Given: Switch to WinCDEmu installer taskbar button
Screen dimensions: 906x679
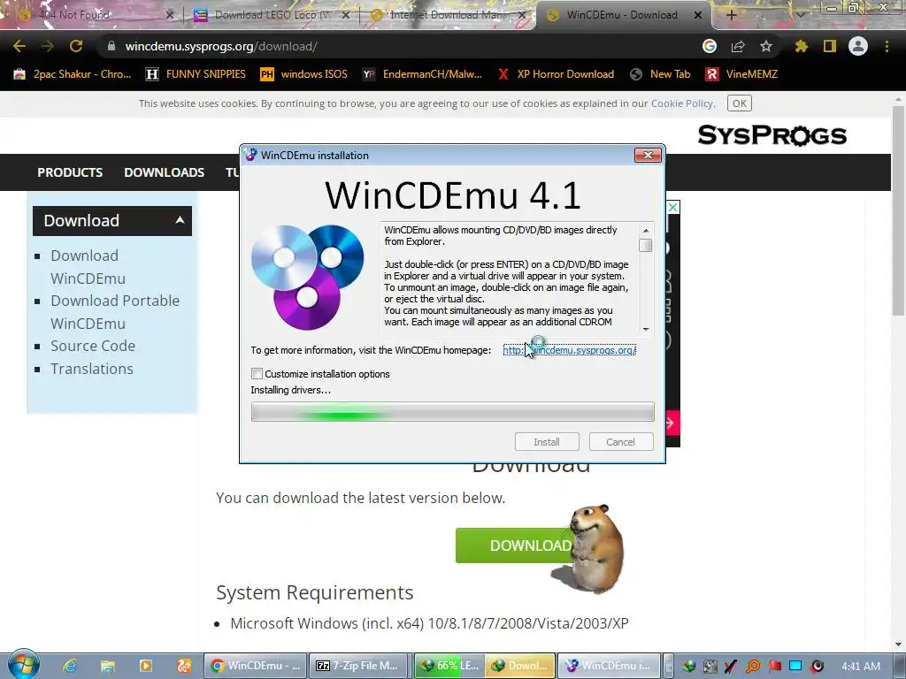Looking at the screenshot, I should pyautogui.click(x=609, y=666).
